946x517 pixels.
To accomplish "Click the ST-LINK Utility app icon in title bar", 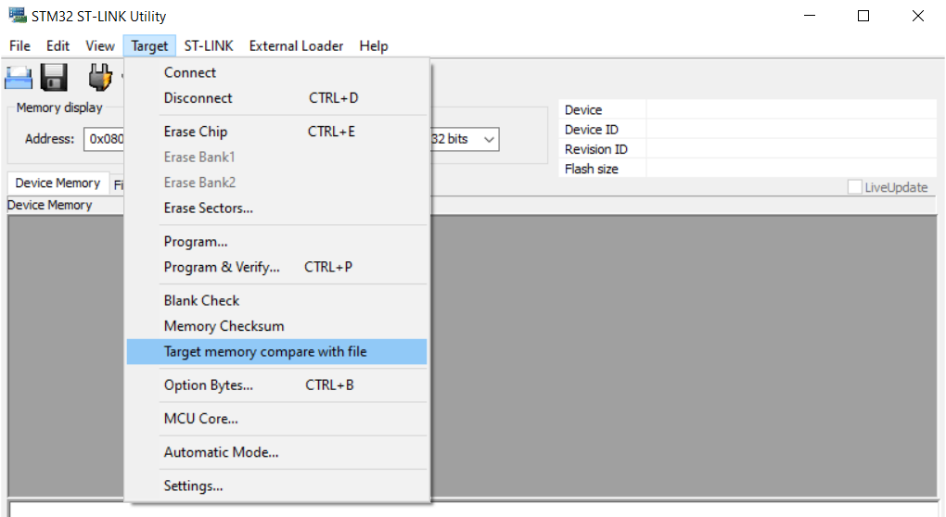I will 18,15.
